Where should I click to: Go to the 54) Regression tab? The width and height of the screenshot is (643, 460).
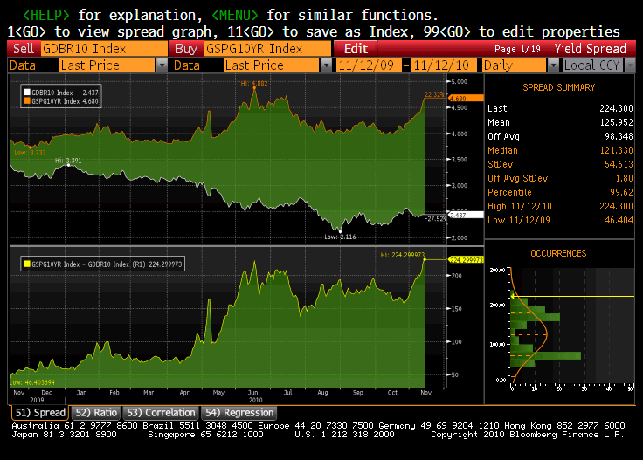pyautogui.click(x=239, y=412)
